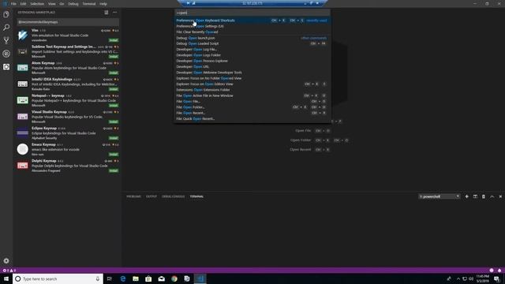Click the command palette input field

coord(252,13)
